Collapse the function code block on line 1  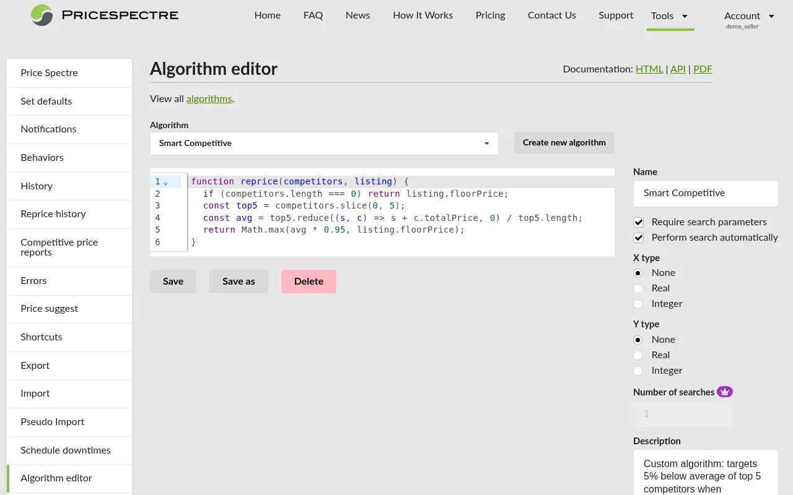[165, 183]
